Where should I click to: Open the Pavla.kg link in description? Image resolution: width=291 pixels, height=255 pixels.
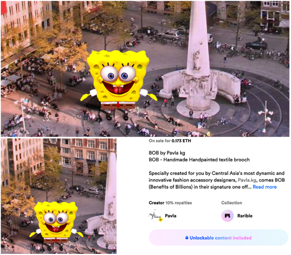(246, 180)
